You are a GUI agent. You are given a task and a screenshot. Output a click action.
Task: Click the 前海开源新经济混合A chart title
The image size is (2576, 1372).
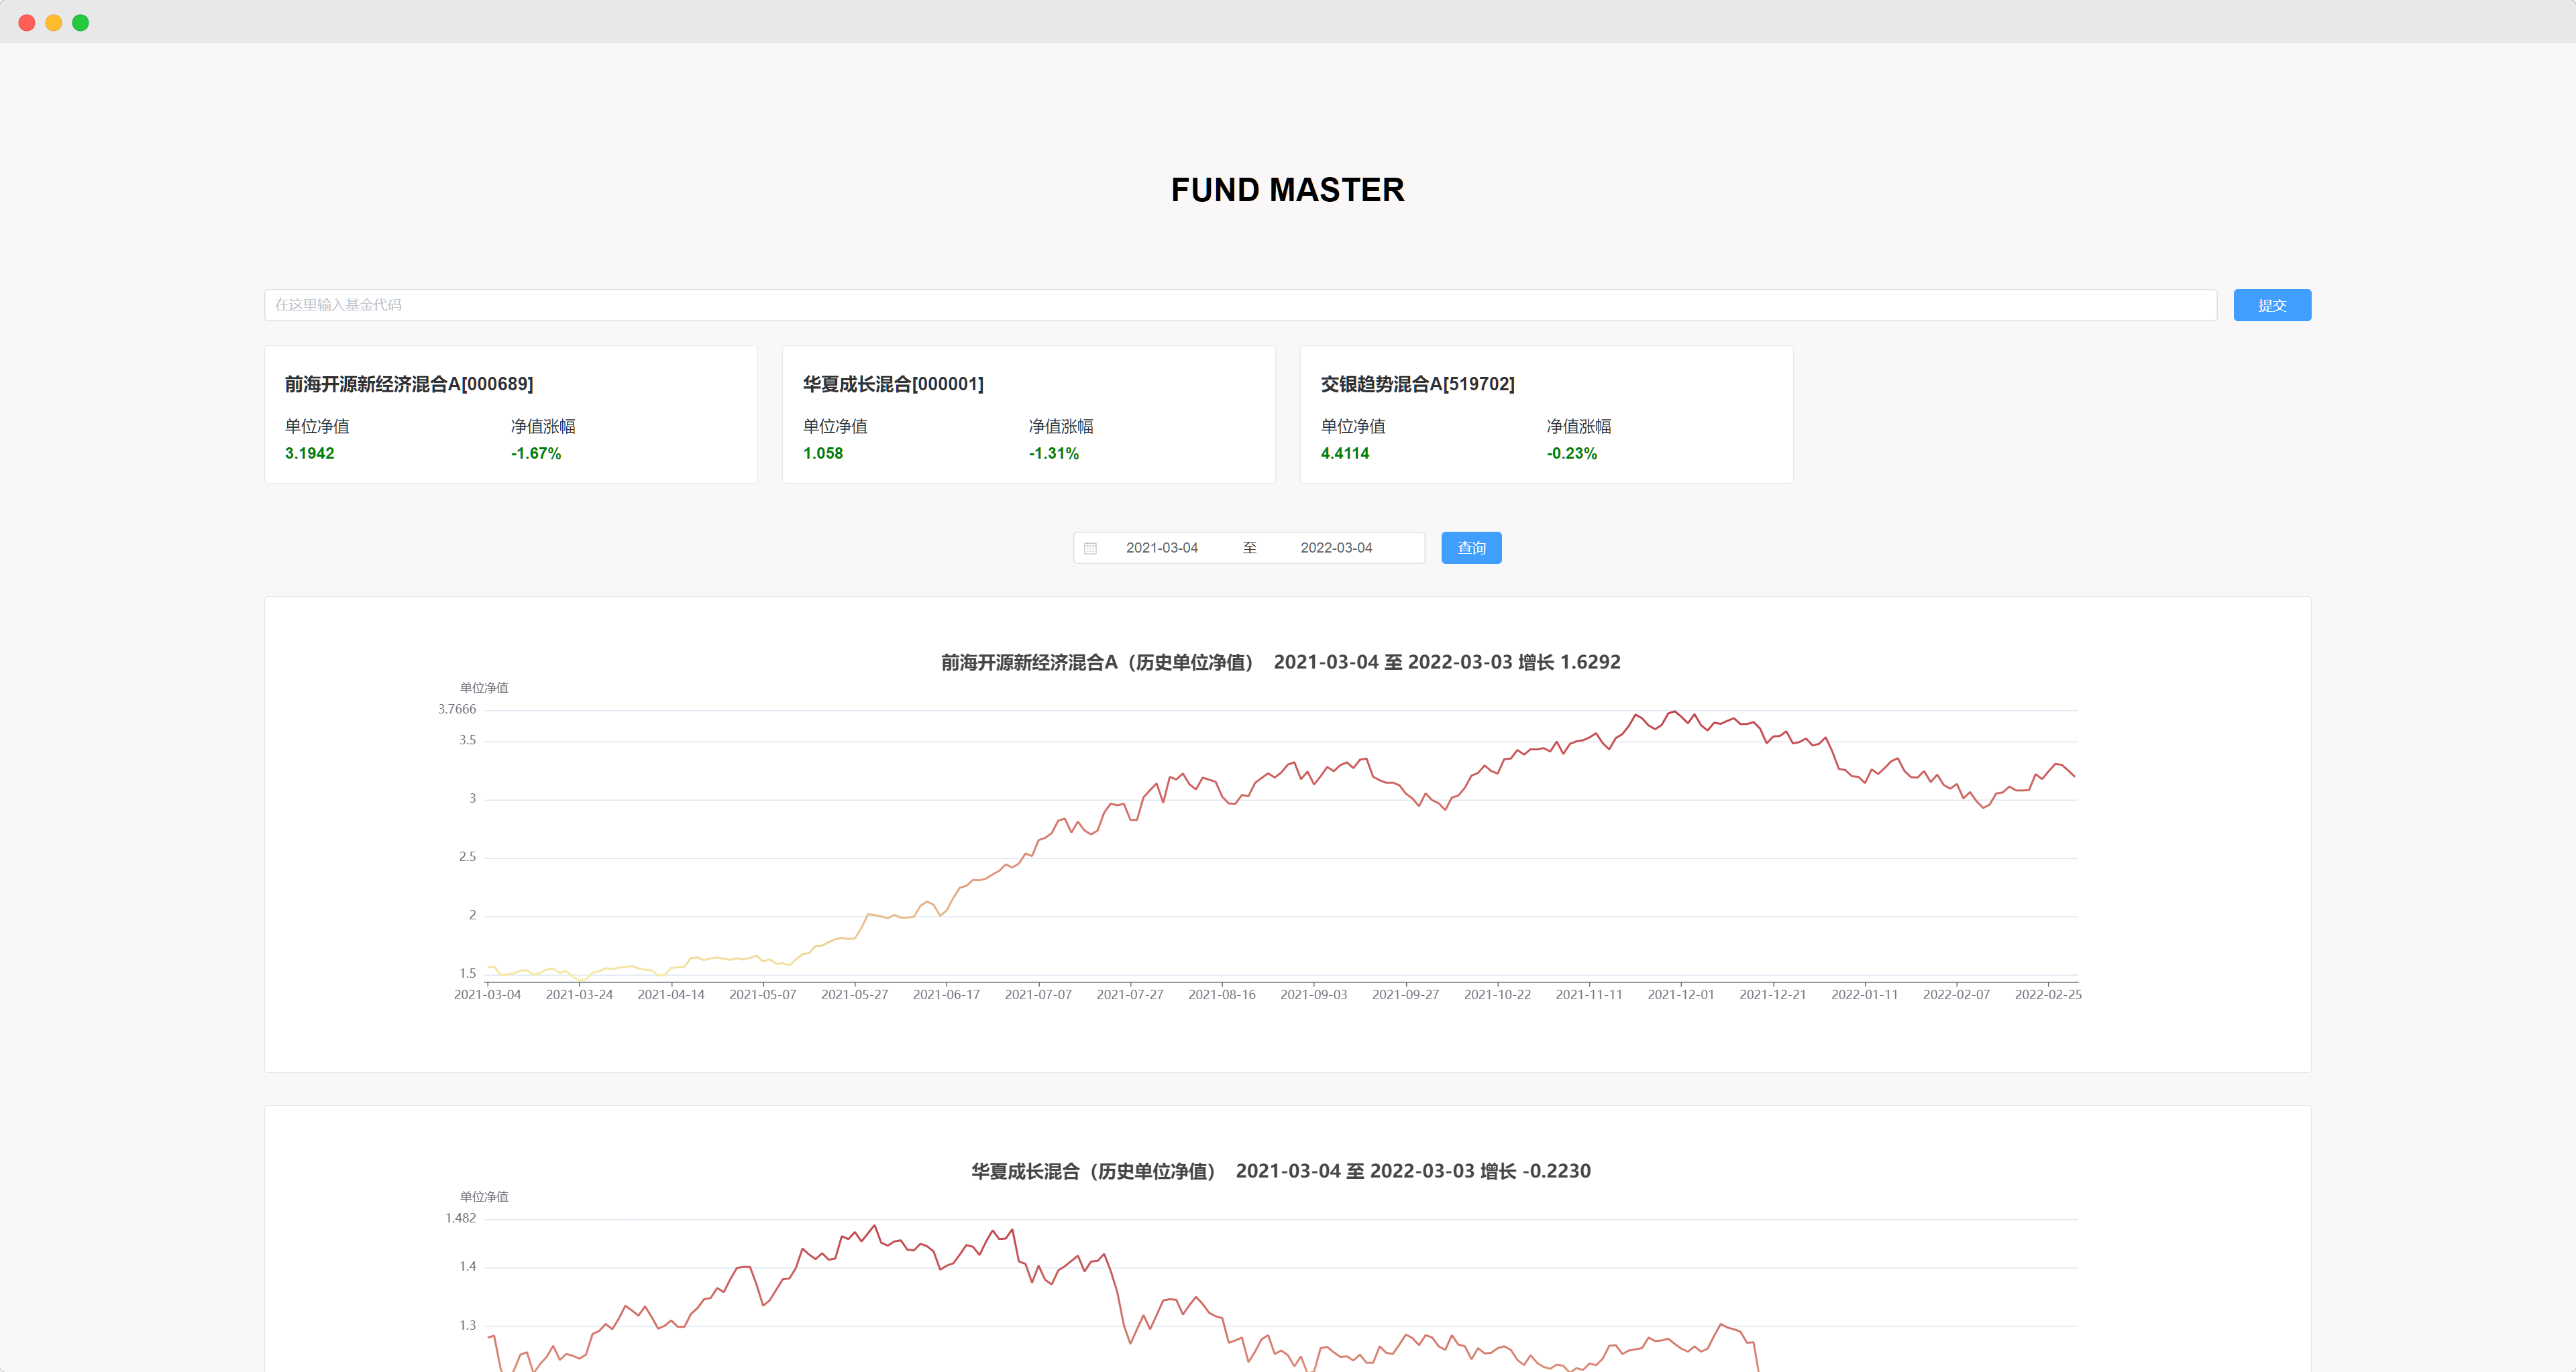click(1280, 661)
